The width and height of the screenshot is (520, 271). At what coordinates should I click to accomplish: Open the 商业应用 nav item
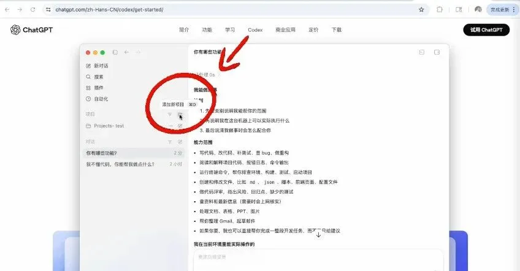[x=285, y=30]
